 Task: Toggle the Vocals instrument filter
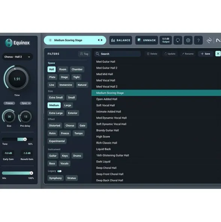[64, 163]
